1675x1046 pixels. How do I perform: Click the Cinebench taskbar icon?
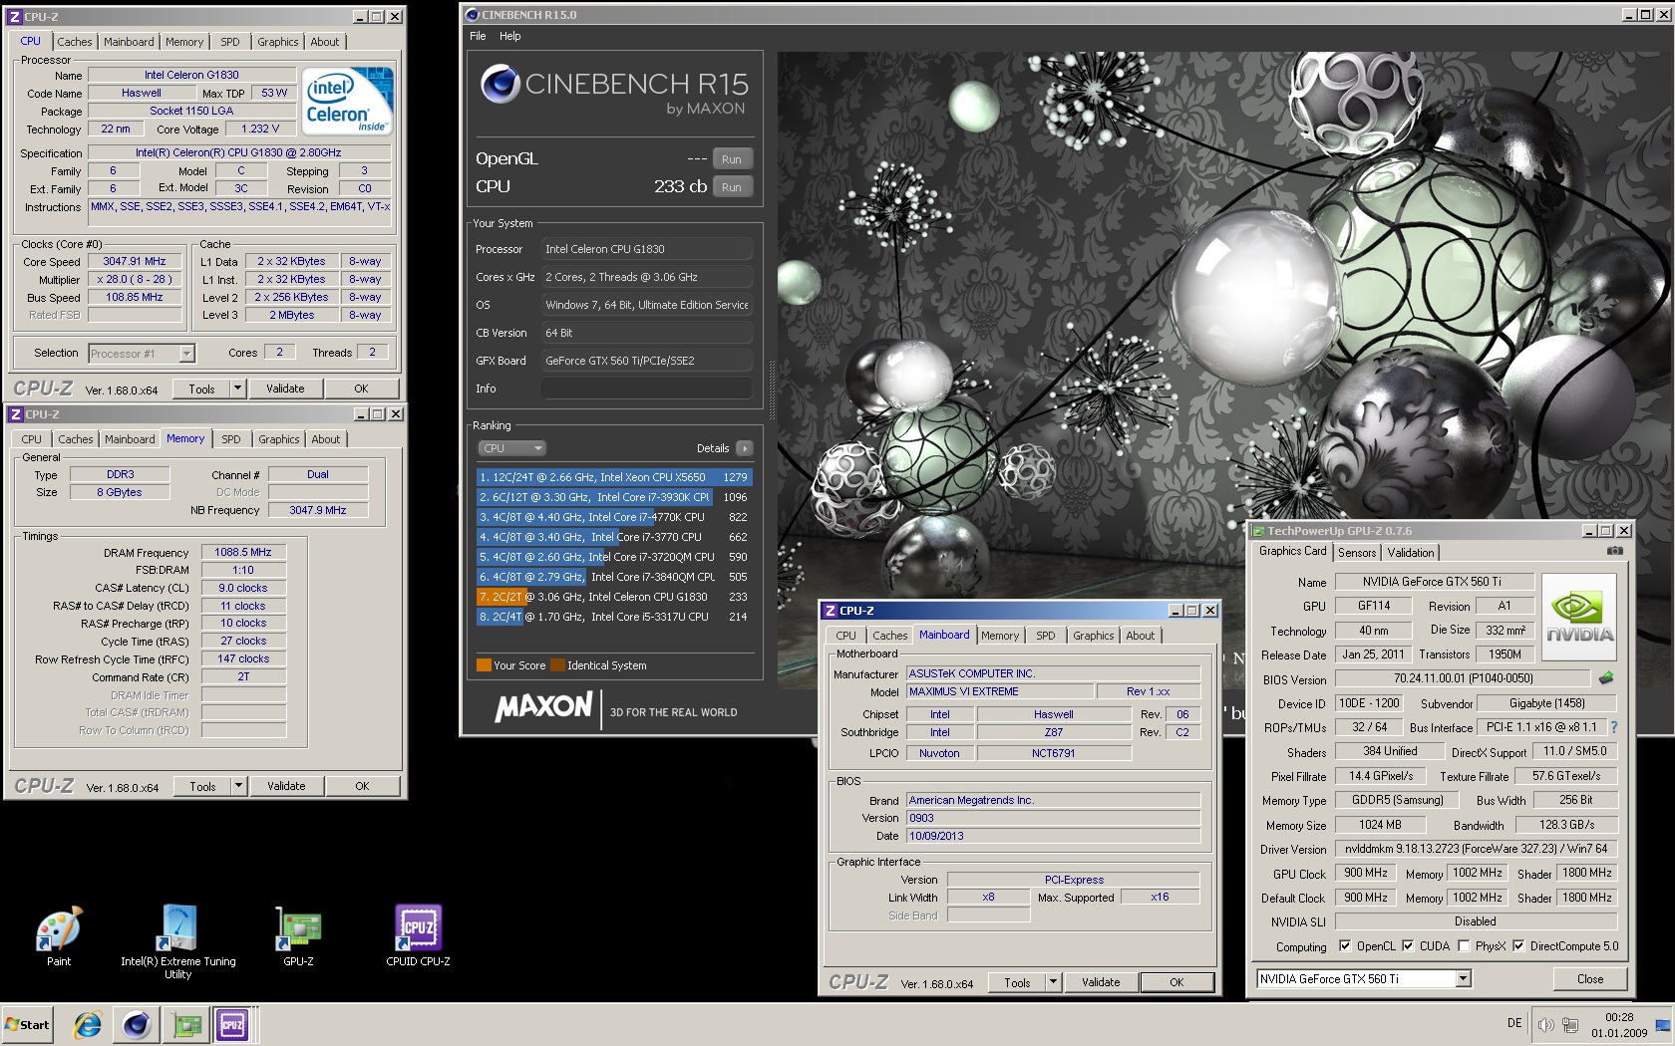(x=137, y=1024)
